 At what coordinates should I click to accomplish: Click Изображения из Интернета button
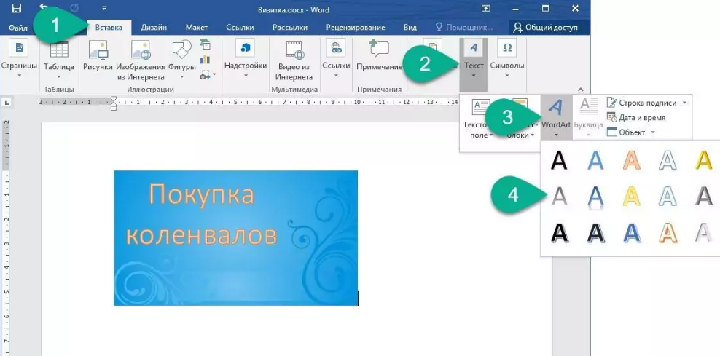pos(141,60)
